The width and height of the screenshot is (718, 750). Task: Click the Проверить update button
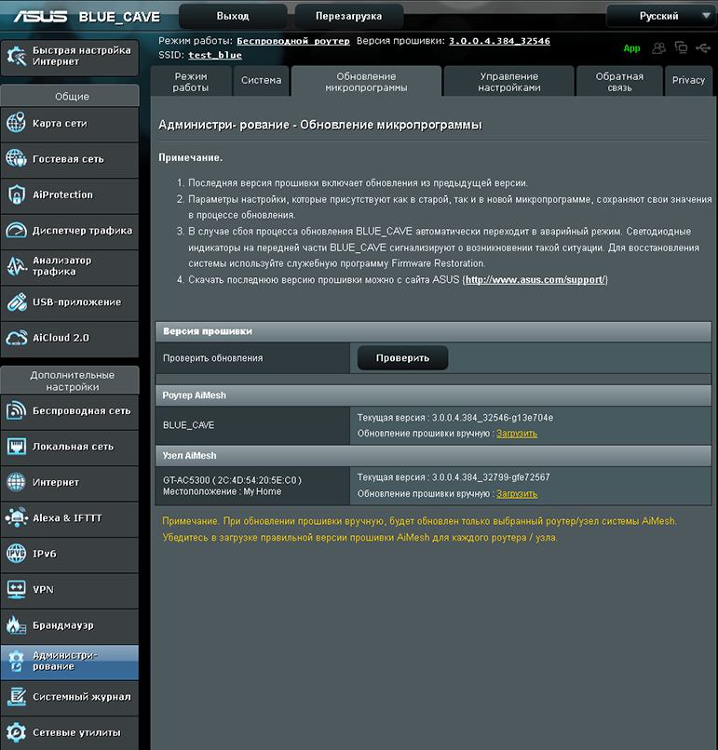coord(402,357)
